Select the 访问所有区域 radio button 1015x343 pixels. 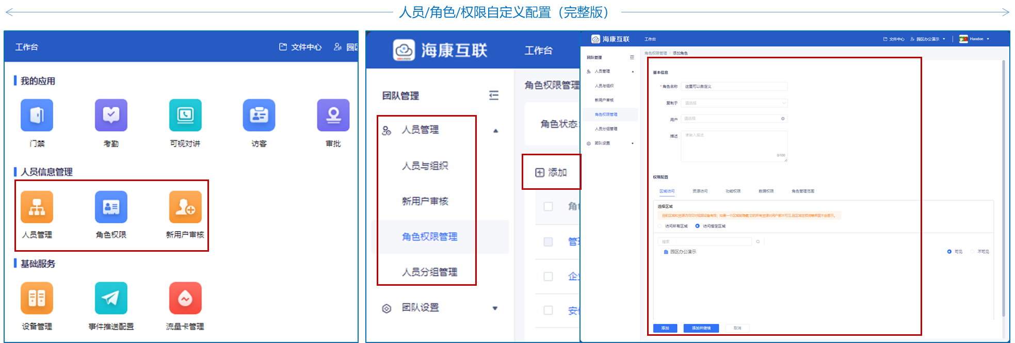pos(660,226)
